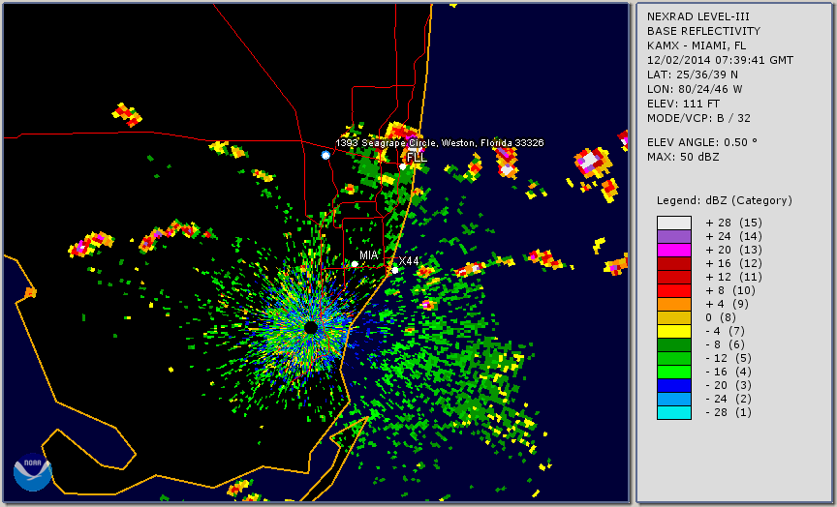Click the KAMX - MIAMI, FL station text

tap(697, 45)
